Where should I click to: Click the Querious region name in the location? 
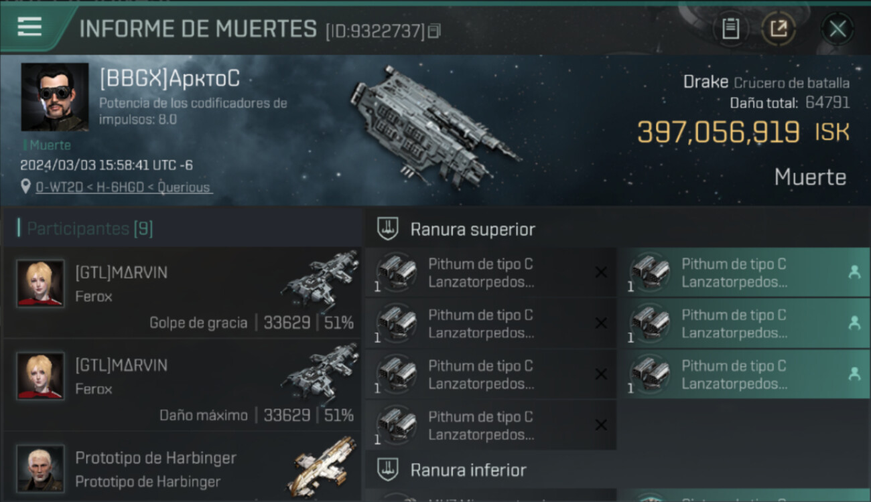(x=184, y=187)
